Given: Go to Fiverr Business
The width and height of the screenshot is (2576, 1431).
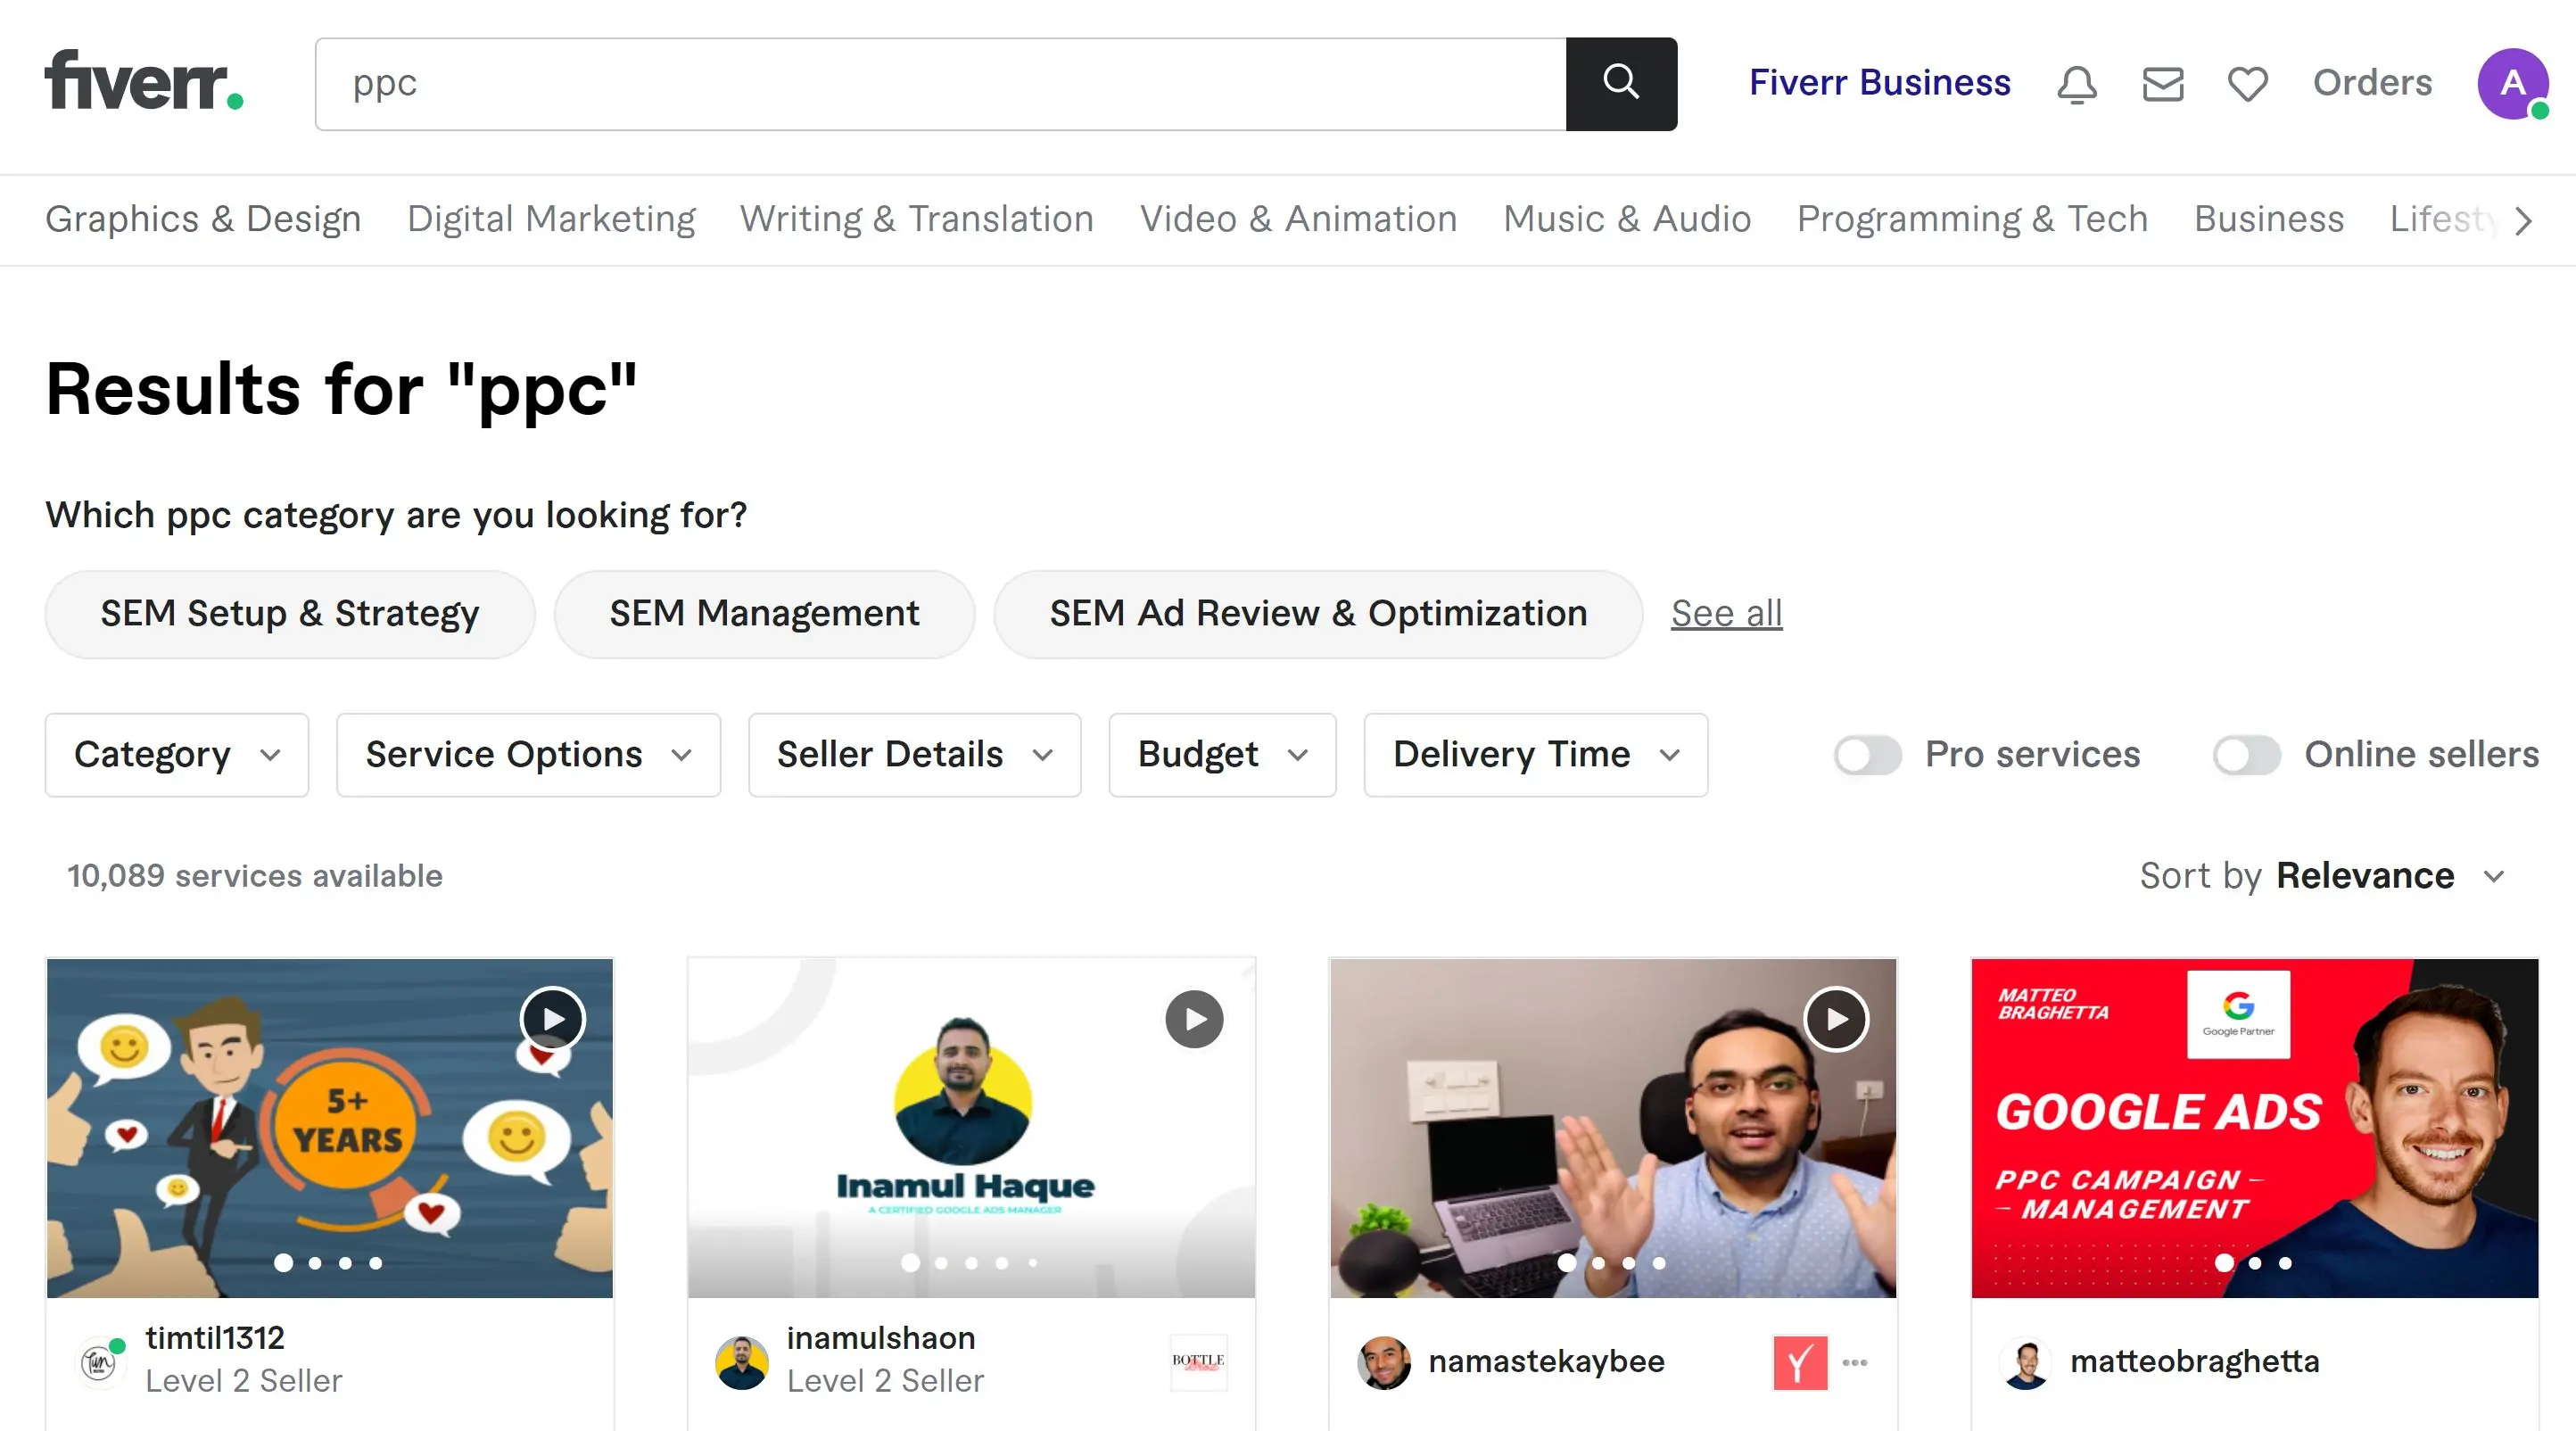Looking at the screenshot, I should pos(1879,83).
